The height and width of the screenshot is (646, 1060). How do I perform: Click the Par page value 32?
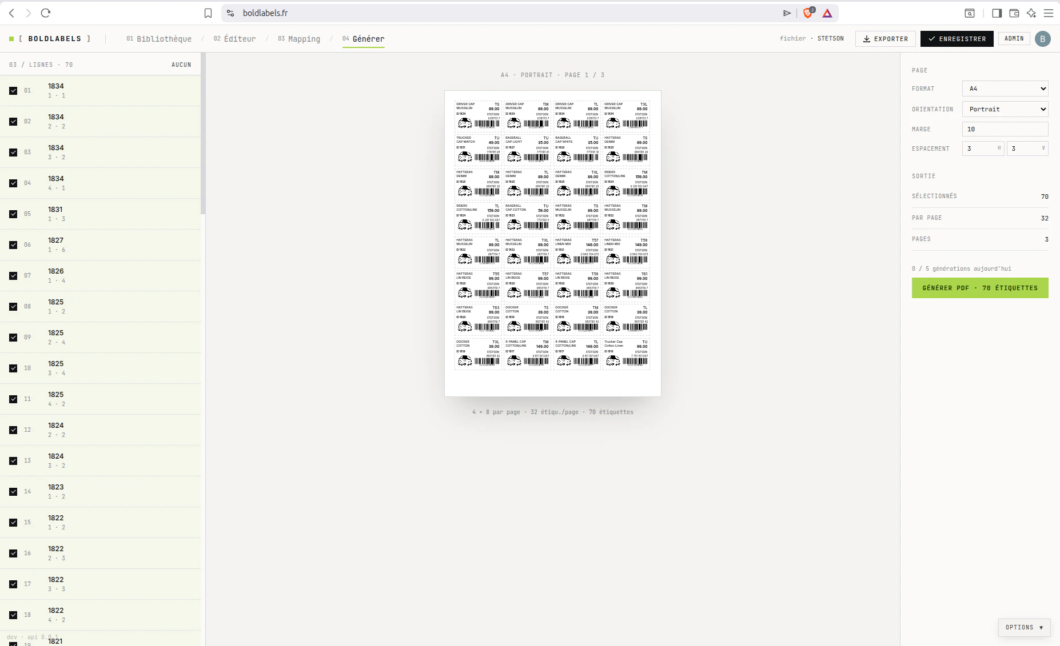[x=1045, y=218]
